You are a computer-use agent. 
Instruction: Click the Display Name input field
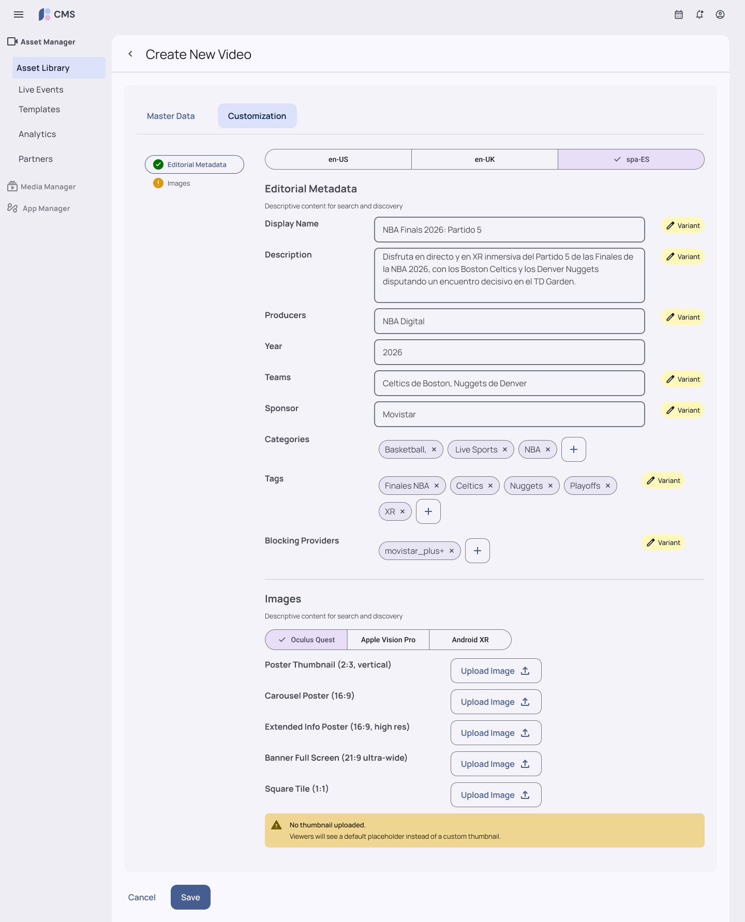(510, 230)
